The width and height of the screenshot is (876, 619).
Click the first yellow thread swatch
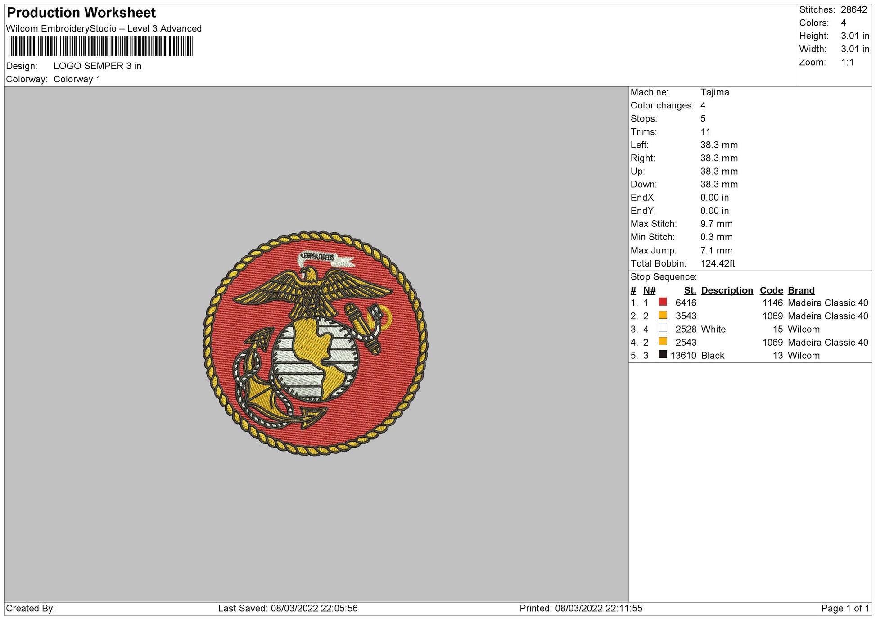(x=663, y=315)
